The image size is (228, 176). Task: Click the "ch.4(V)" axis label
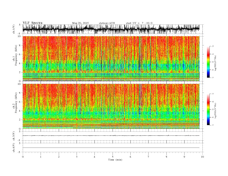(x=14, y=148)
